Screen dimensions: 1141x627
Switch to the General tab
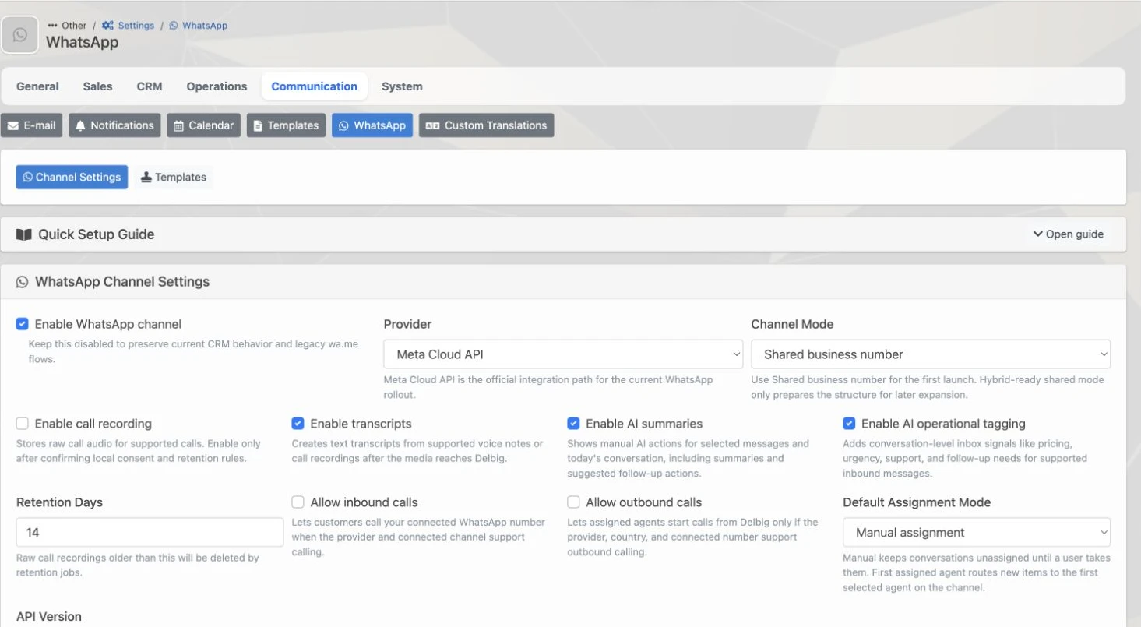click(x=37, y=86)
